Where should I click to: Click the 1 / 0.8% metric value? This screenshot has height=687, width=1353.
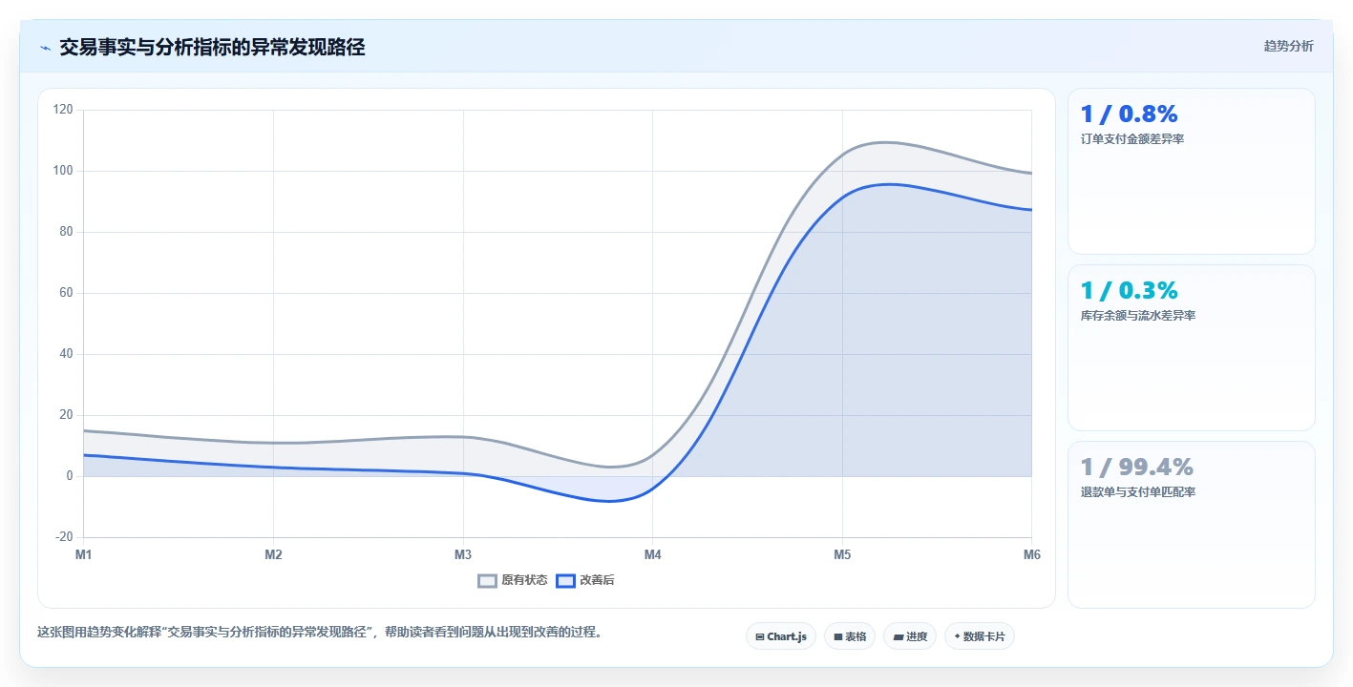[x=1129, y=114]
